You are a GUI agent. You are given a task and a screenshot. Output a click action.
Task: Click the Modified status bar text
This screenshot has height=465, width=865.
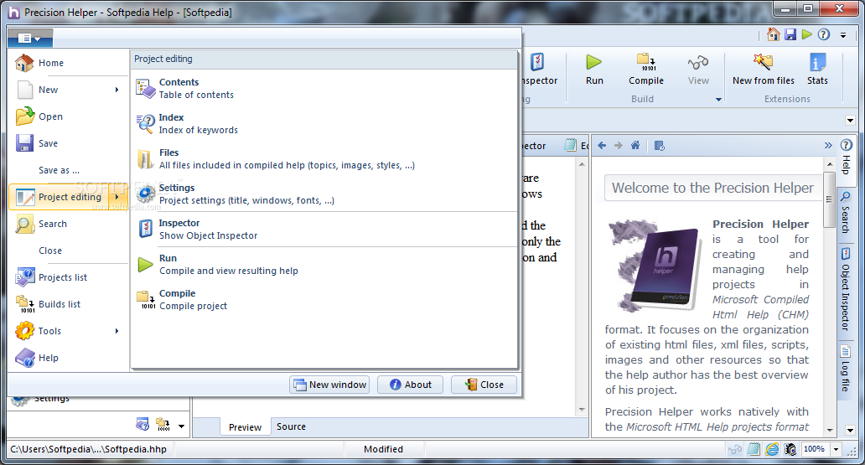coord(383,449)
